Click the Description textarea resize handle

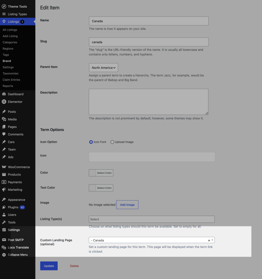click(206, 113)
